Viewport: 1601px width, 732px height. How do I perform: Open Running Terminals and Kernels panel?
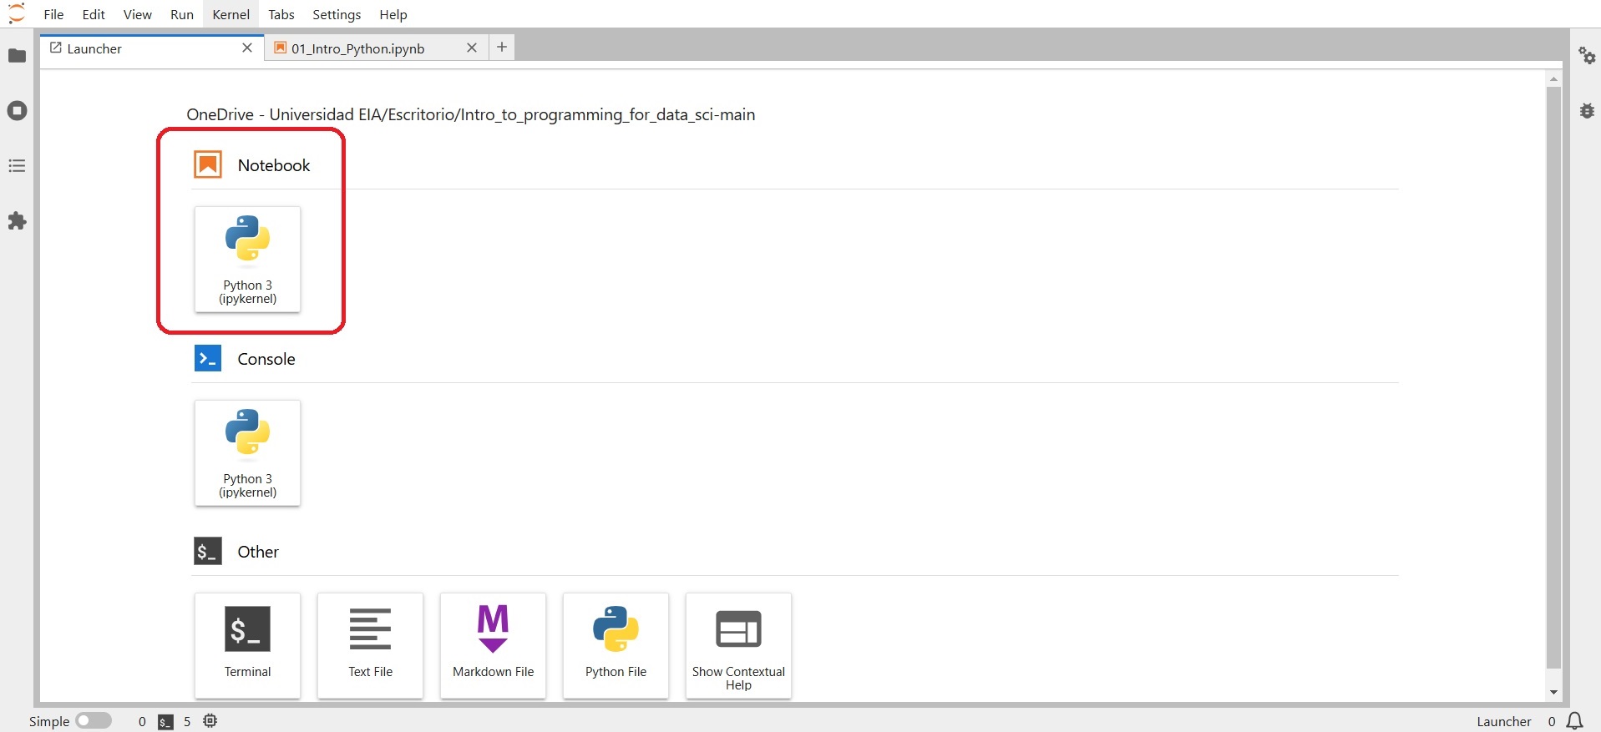[17, 111]
